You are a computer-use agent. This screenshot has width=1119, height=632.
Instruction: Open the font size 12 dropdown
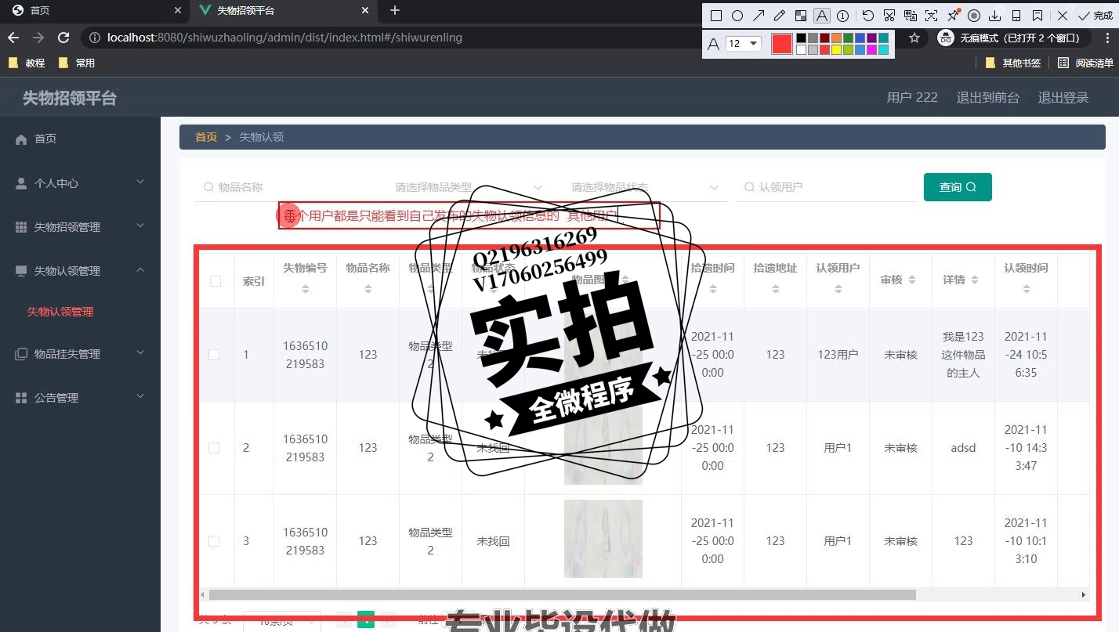(743, 44)
